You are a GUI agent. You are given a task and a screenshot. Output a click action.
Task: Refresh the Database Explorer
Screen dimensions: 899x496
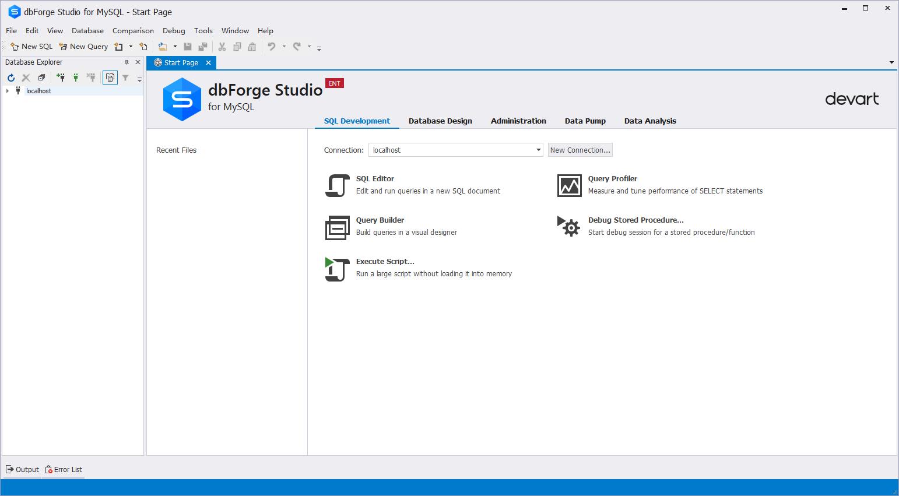(10, 77)
